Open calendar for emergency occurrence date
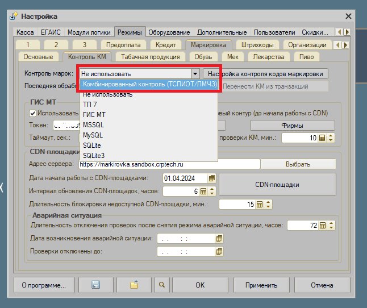 [219, 239]
